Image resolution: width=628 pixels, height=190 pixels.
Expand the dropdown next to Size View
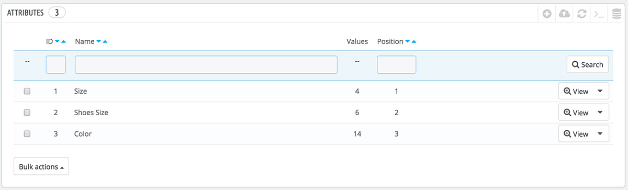coord(600,91)
